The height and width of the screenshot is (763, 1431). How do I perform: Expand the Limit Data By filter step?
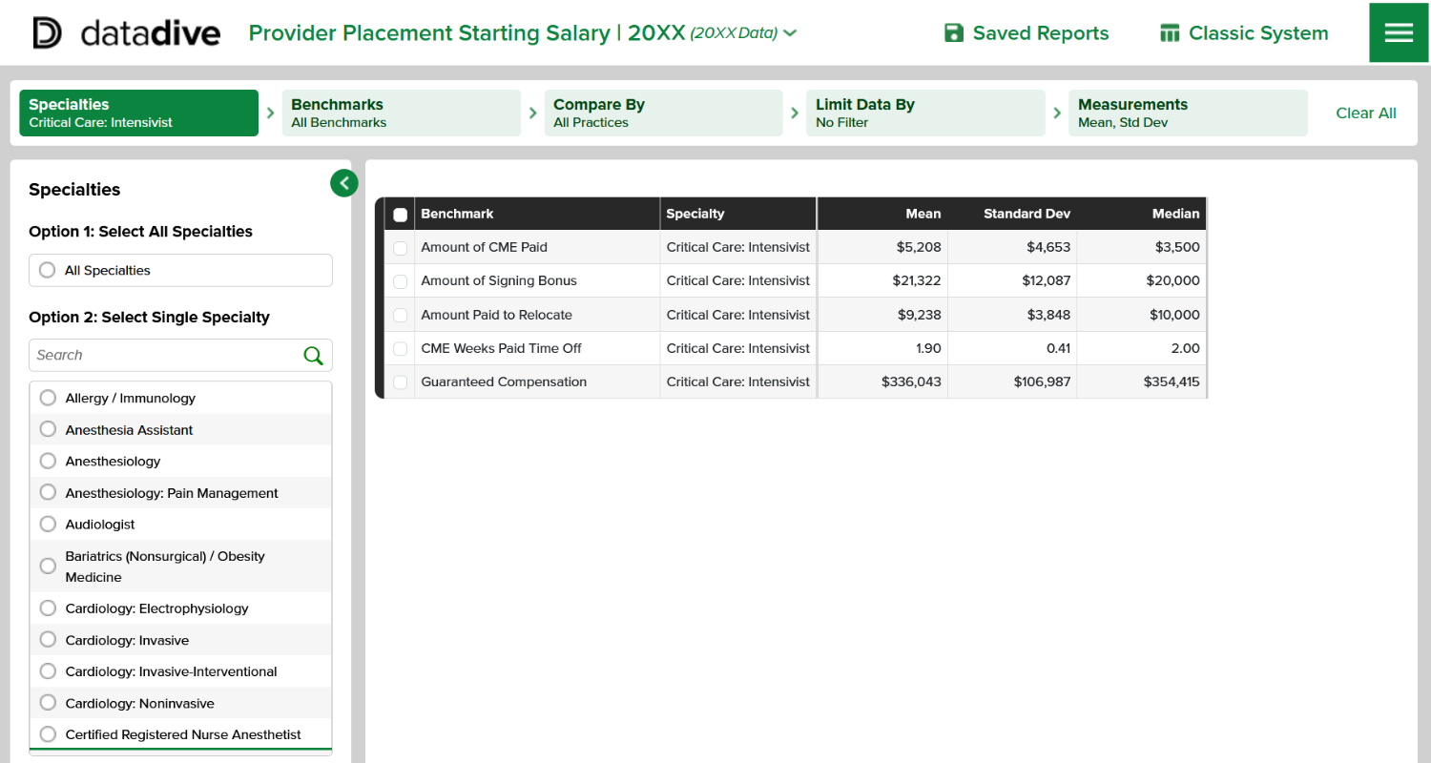tap(925, 113)
